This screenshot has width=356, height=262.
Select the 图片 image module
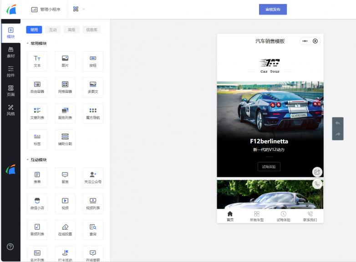(x=65, y=61)
